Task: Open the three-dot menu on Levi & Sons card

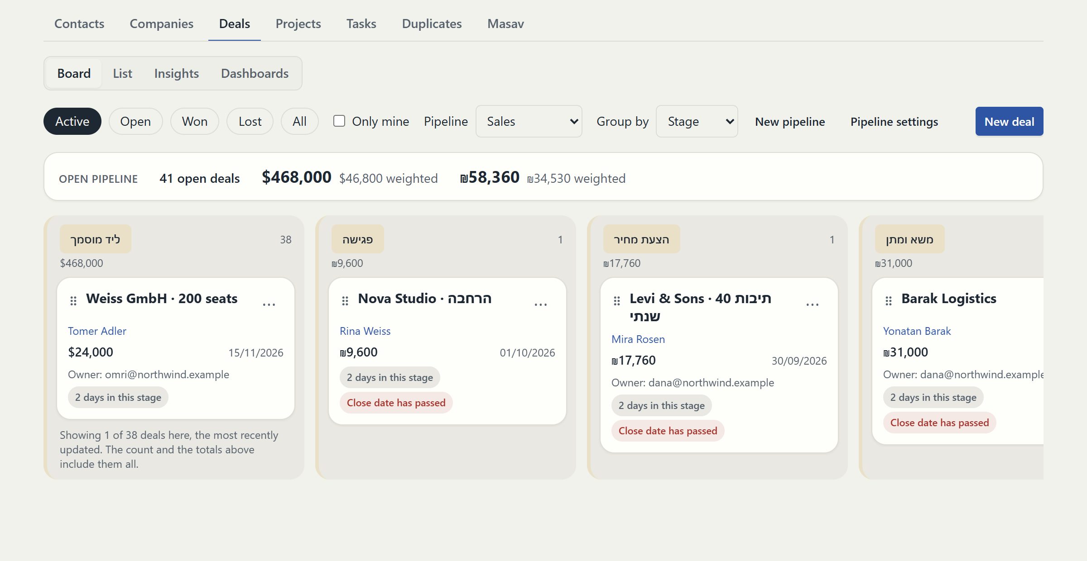Action: (x=813, y=304)
